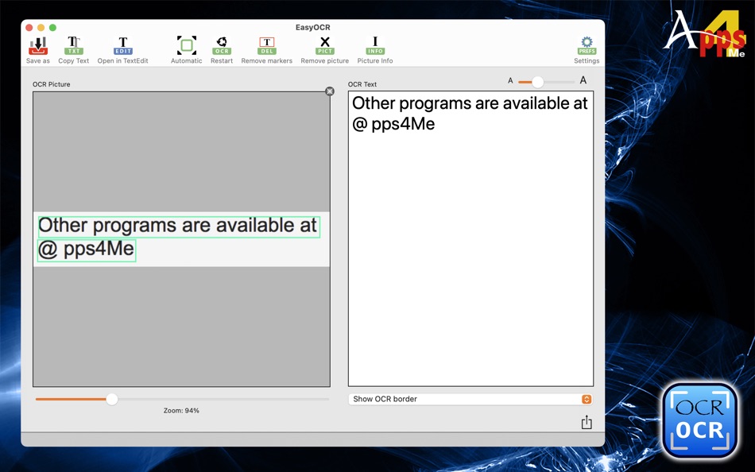
Task: Maximize the EasyOCR window with green button
Action: 53,28
